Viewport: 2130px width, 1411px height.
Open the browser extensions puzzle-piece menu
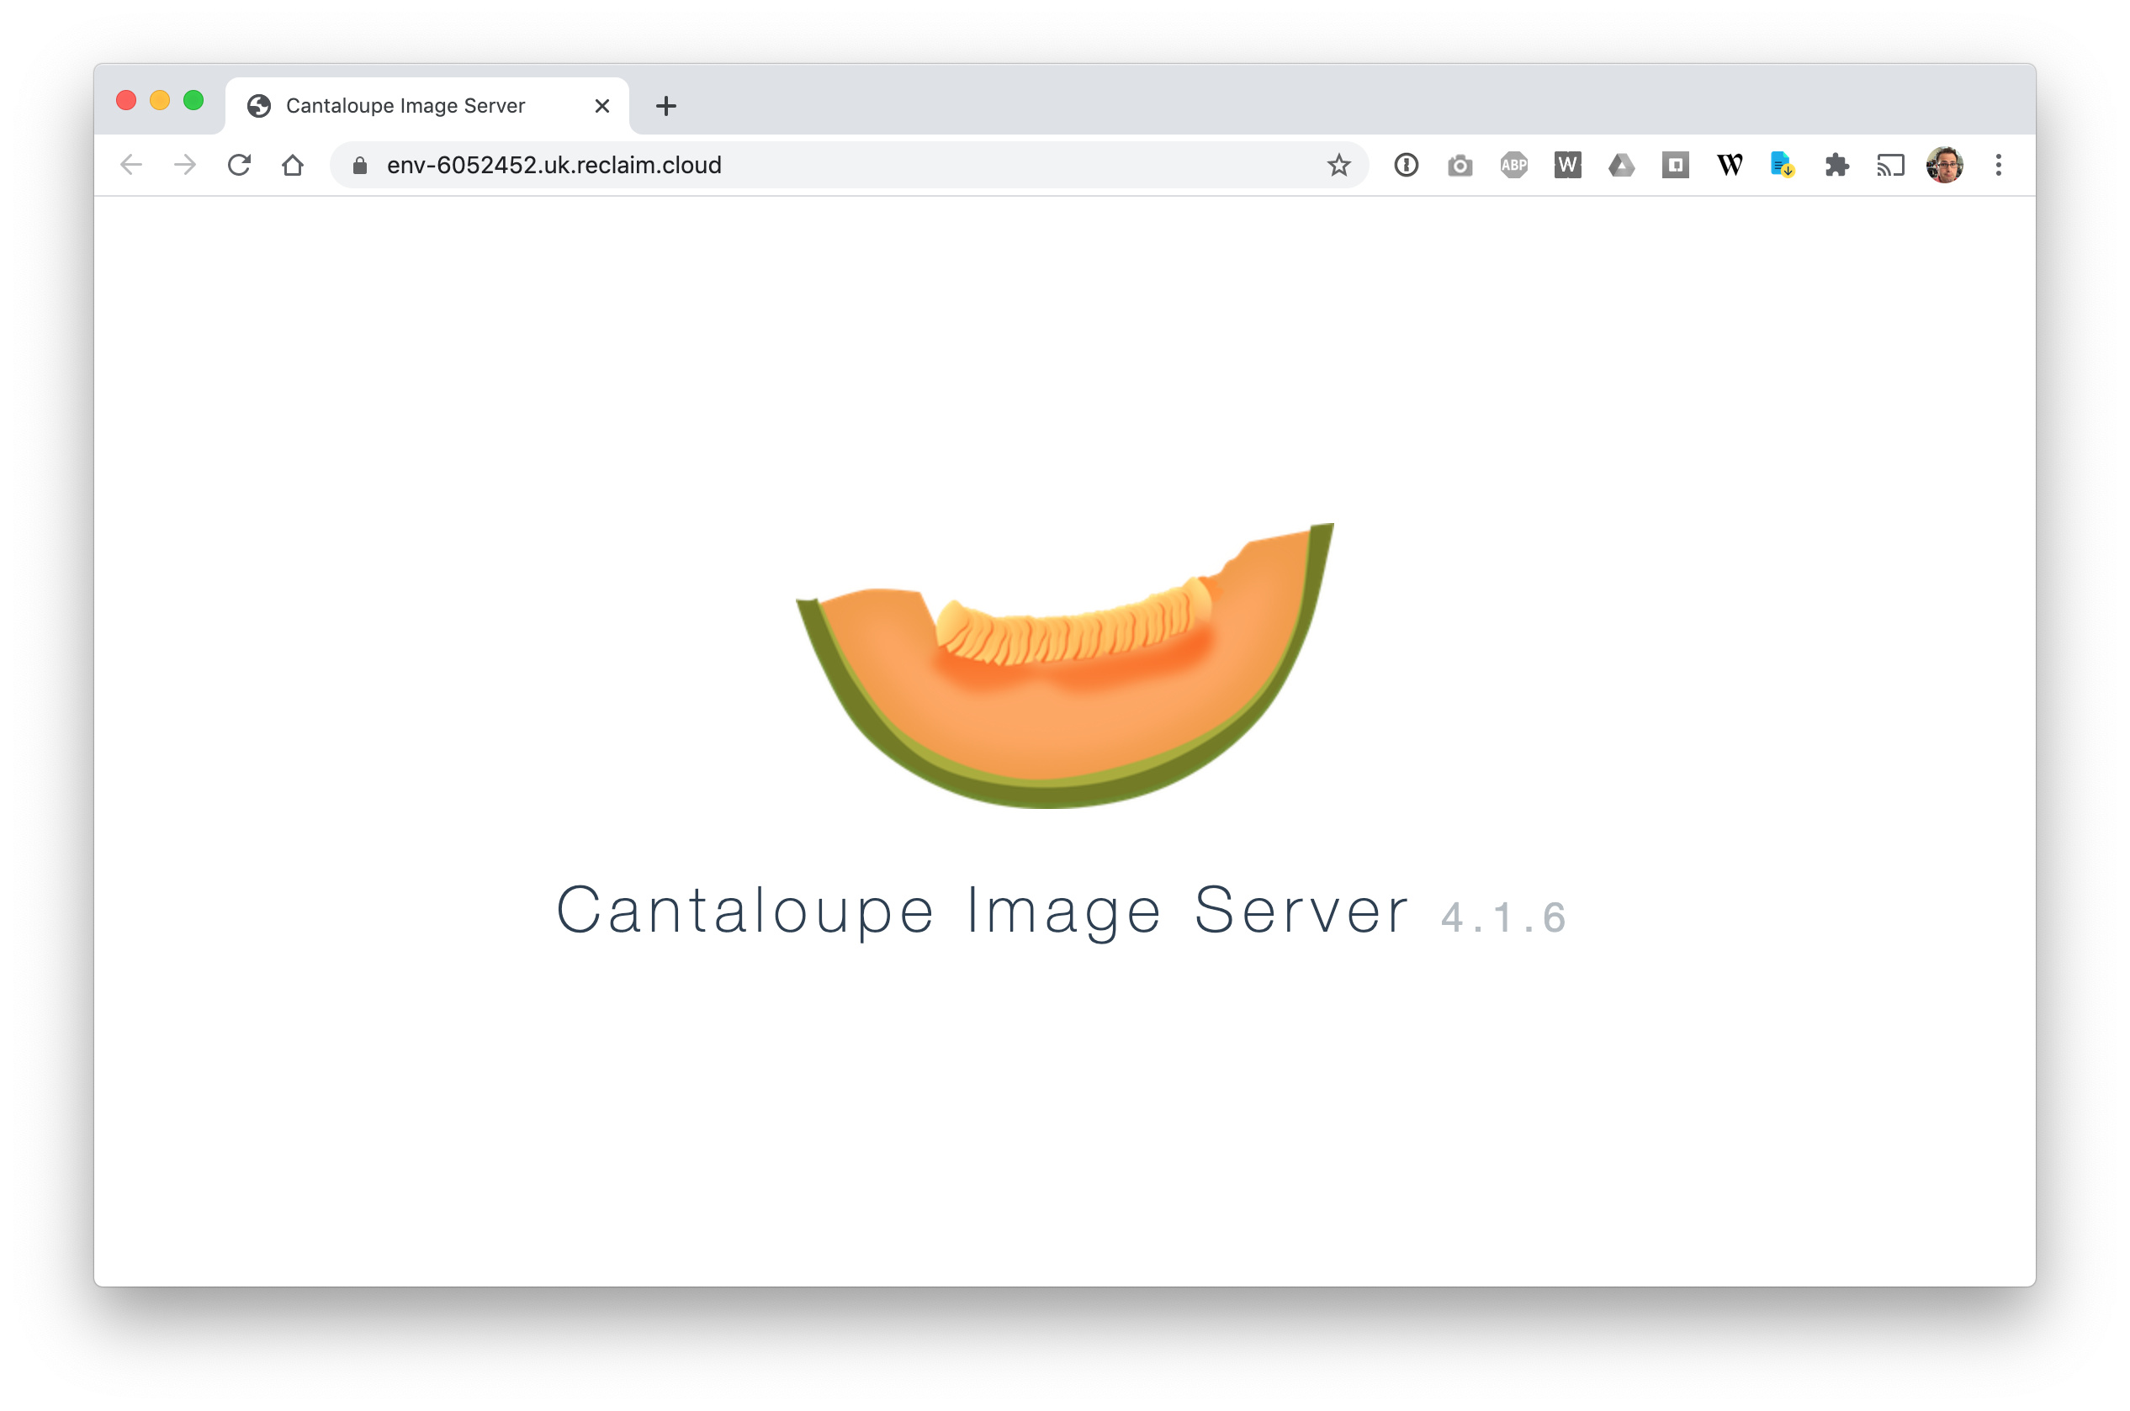click(1836, 165)
